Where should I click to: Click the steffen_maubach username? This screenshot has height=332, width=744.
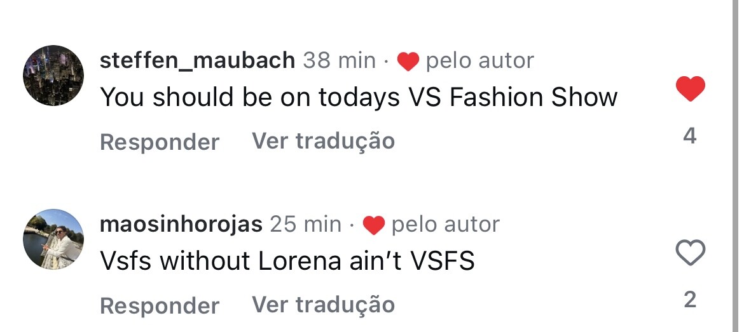[198, 61]
